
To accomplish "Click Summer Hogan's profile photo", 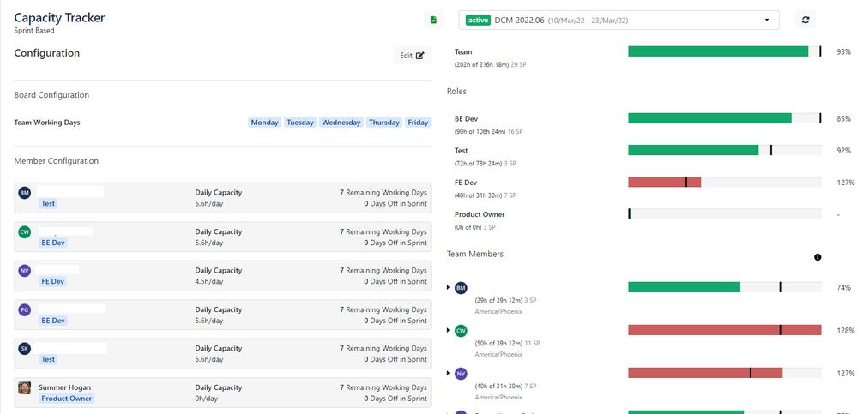I will tap(25, 387).
